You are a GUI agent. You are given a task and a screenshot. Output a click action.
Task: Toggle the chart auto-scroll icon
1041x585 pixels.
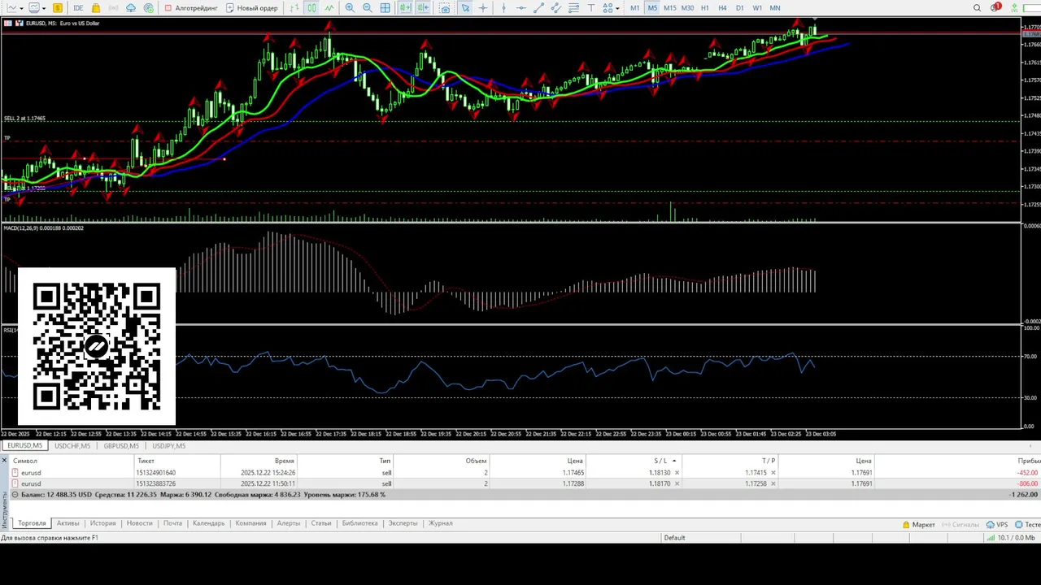(x=405, y=8)
